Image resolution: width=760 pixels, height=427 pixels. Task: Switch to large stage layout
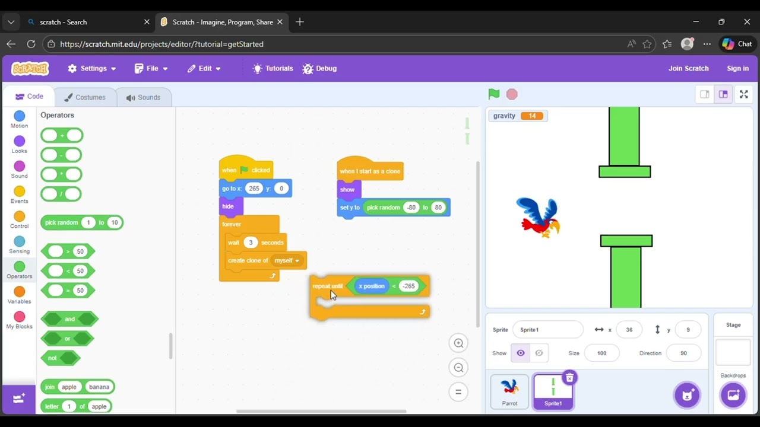[x=723, y=94]
